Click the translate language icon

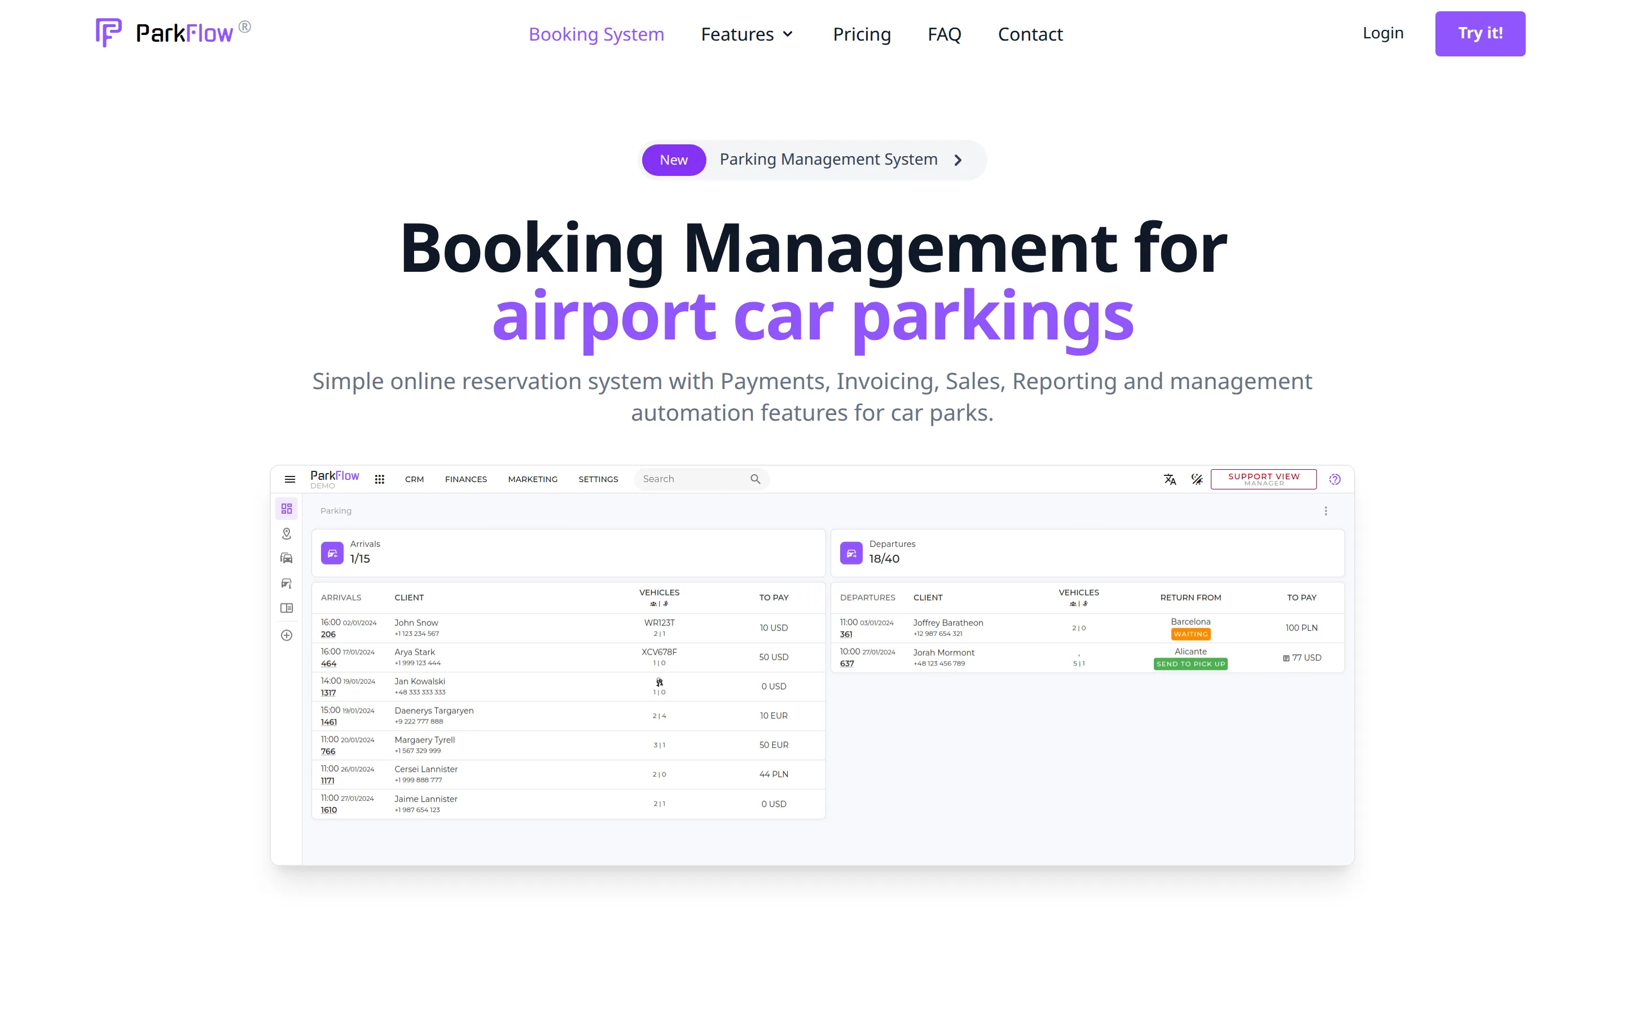(x=1170, y=479)
